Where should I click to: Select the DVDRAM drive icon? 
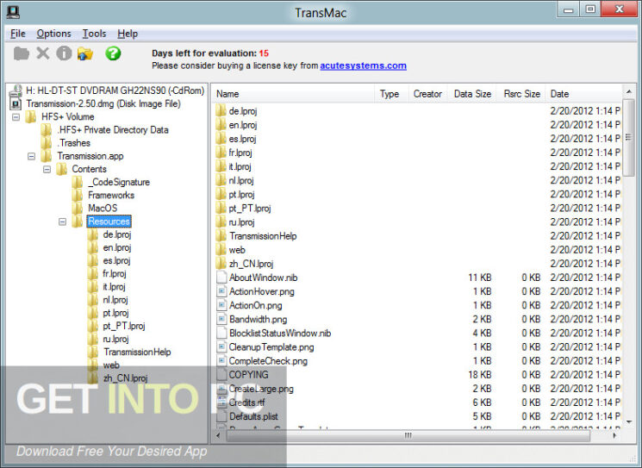(x=16, y=90)
